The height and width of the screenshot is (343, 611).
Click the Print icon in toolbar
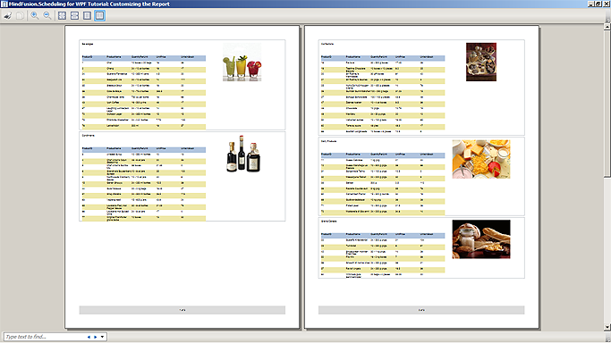pyautogui.click(x=8, y=16)
